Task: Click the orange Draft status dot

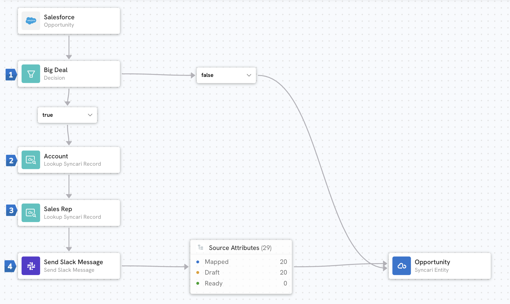Action: 198,273
